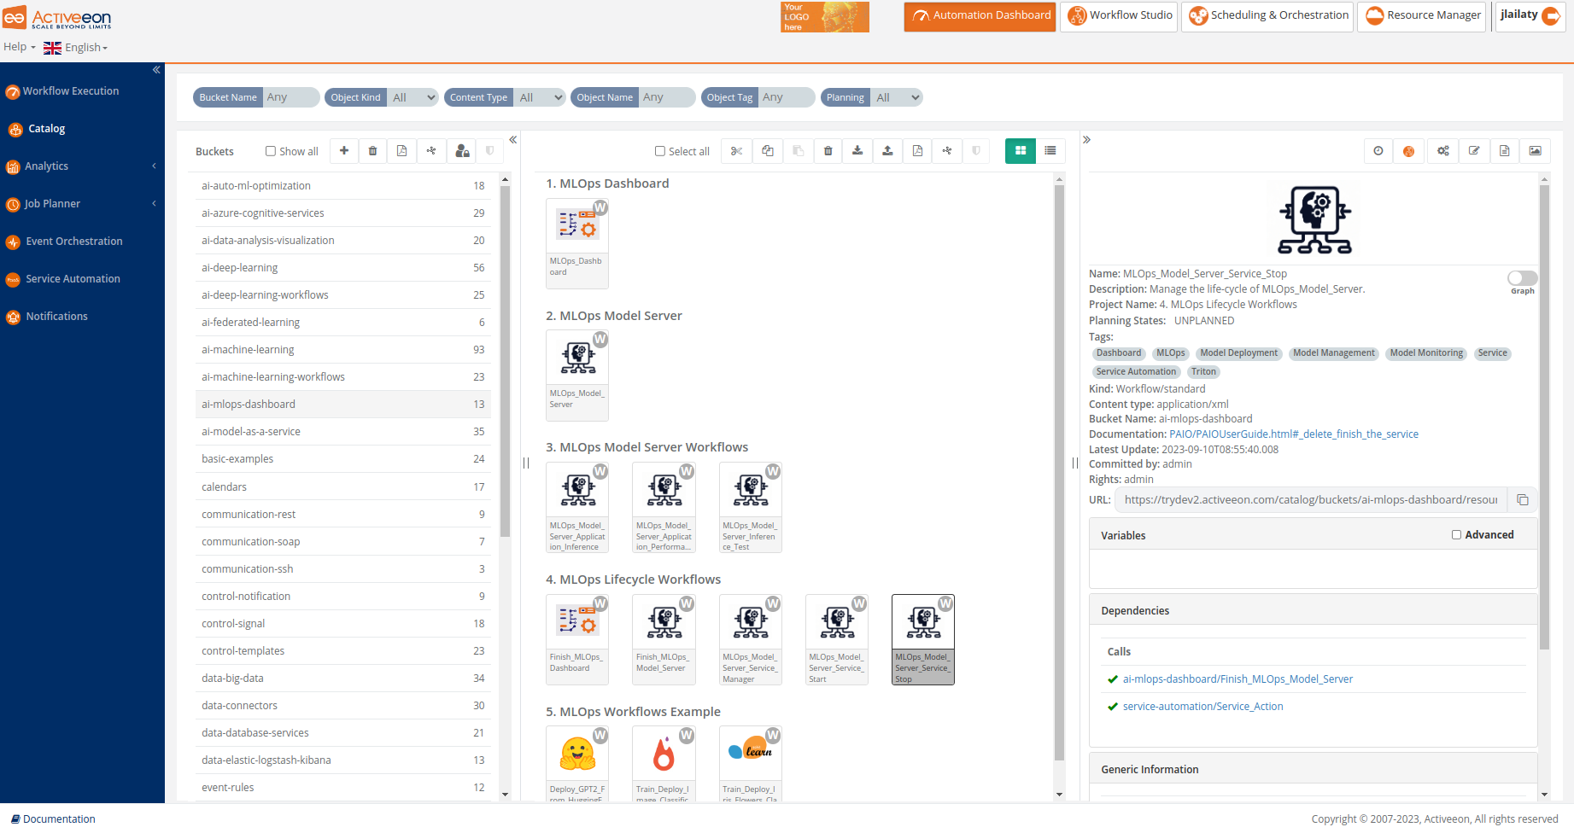Collapse the left sidebar with double chevron

156,70
